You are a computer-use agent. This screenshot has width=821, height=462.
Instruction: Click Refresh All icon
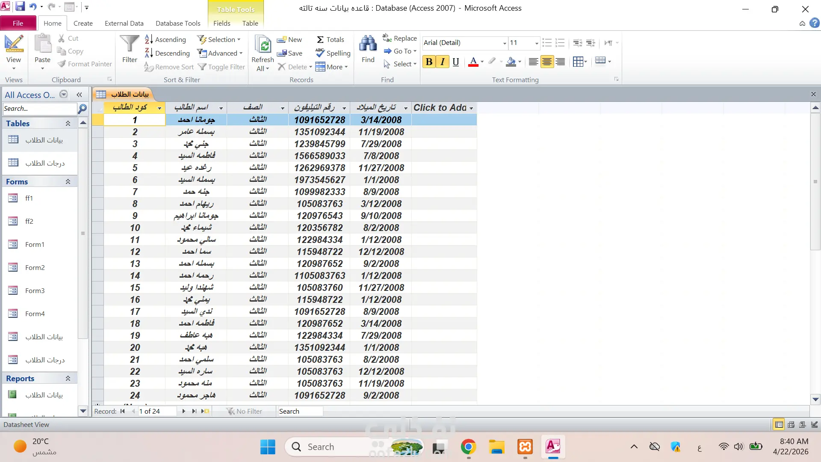coord(263,53)
